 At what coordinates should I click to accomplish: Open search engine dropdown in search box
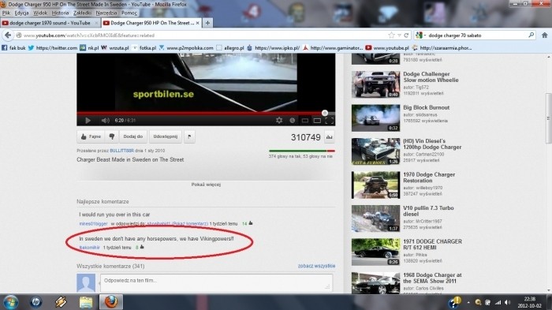(420, 35)
